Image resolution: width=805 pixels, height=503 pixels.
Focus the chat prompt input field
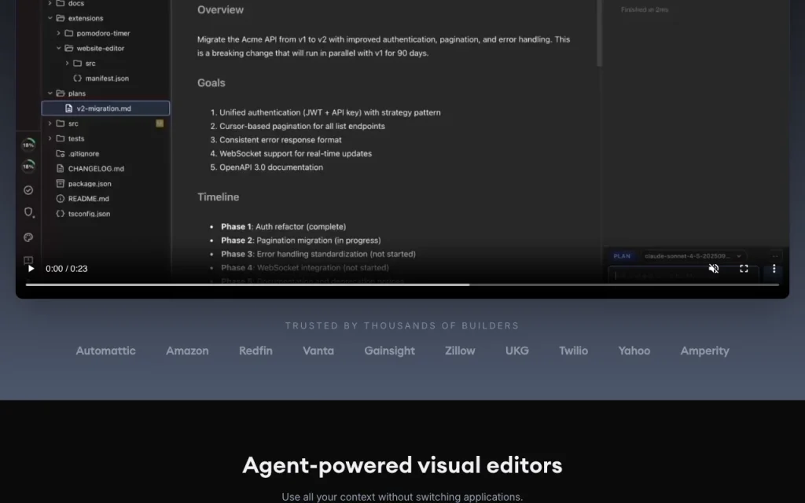(x=683, y=276)
